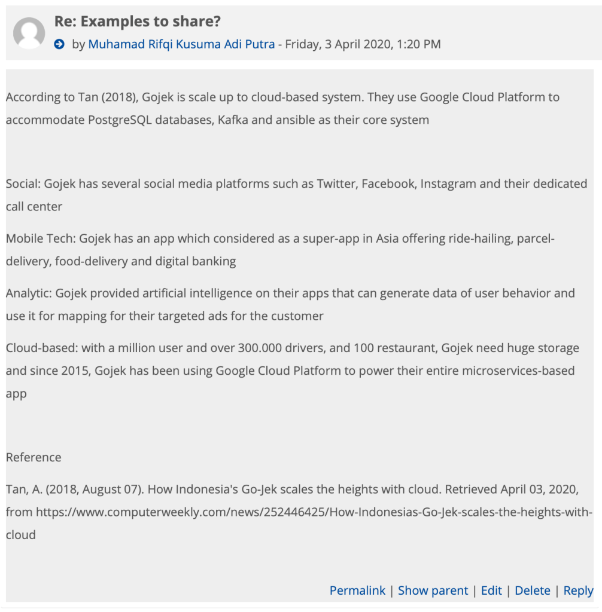Click the "Reference" heading
The image size is (602, 612).
(x=34, y=457)
